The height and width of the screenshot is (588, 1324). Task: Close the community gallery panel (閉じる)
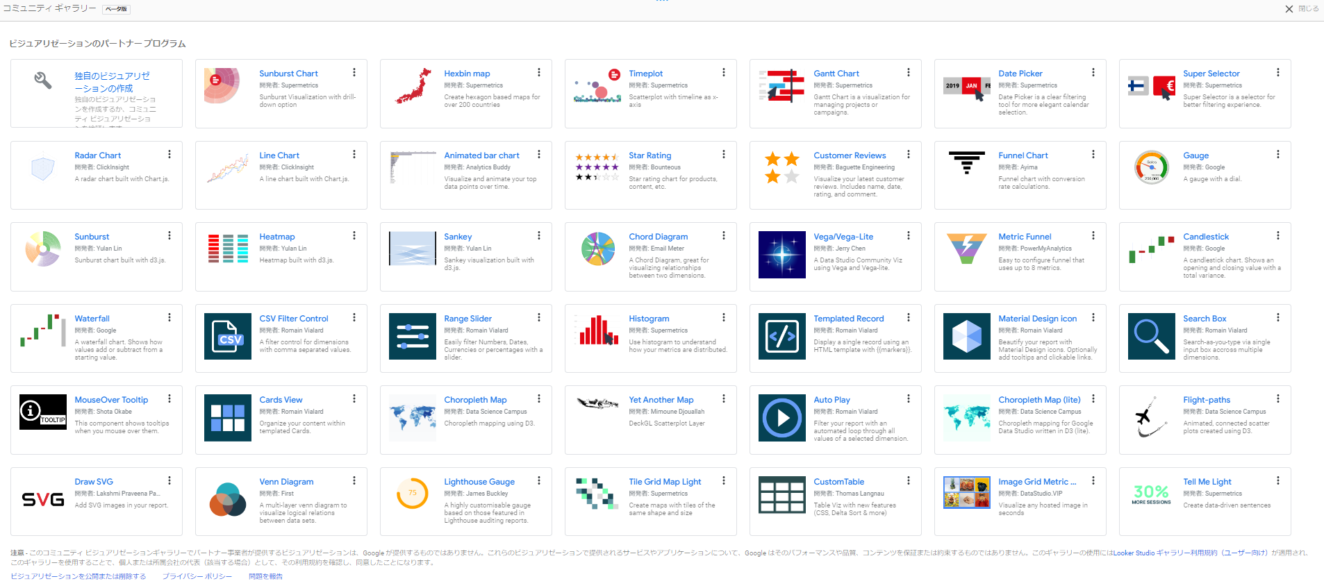pyautogui.click(x=1302, y=9)
